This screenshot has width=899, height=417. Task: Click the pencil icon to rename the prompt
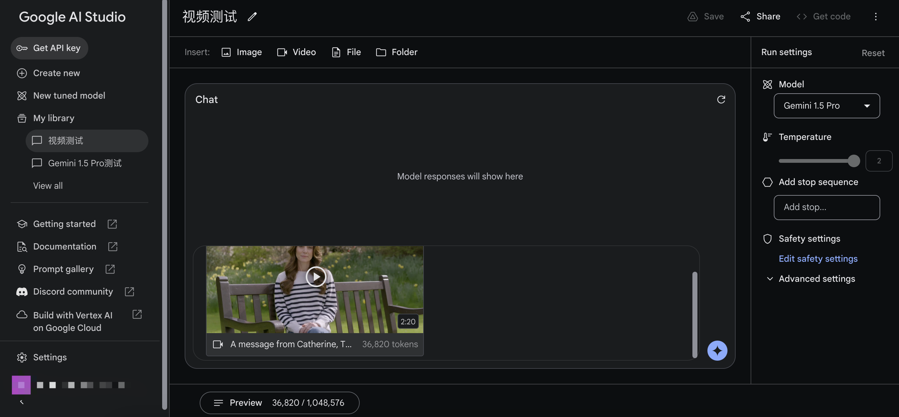click(252, 16)
